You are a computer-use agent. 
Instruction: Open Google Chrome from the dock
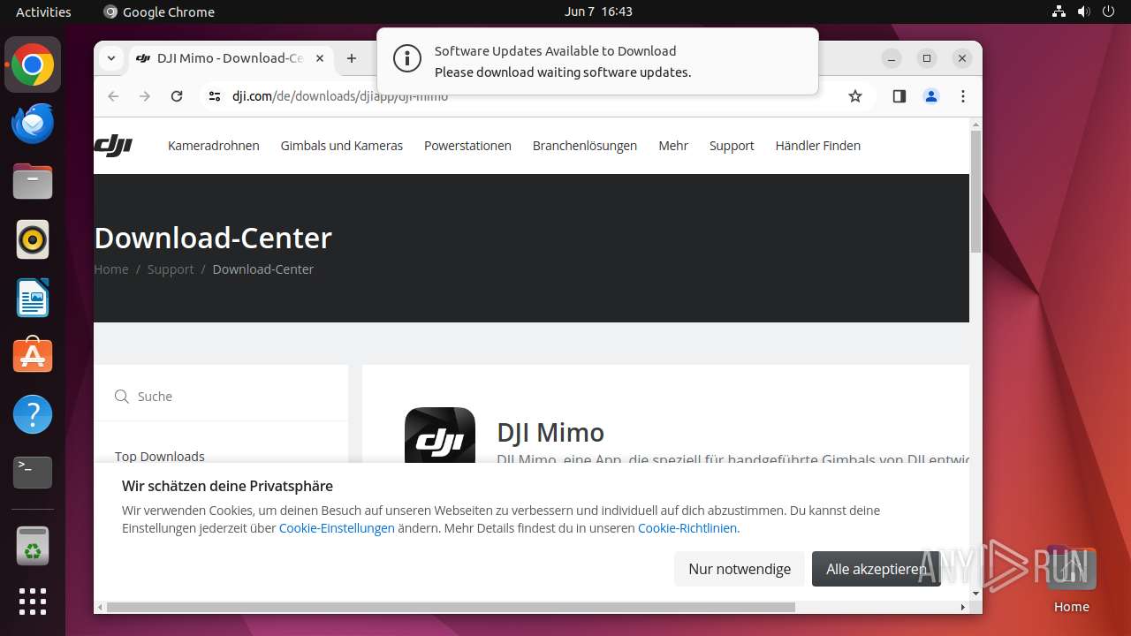click(x=33, y=65)
